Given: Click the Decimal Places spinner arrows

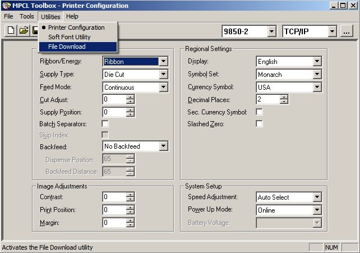Looking at the screenshot, I should [x=284, y=99].
